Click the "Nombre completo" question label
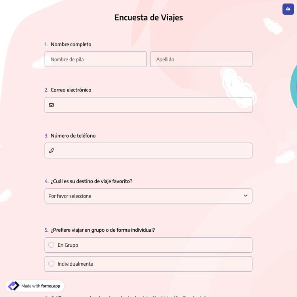Image resolution: width=297 pixels, height=297 pixels. point(71,44)
